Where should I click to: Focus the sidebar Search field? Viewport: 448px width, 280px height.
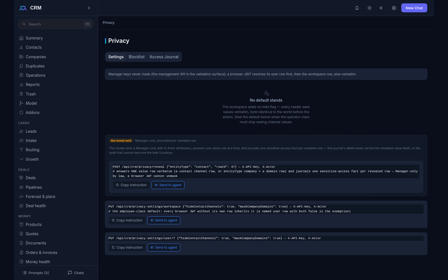[x=56, y=24]
